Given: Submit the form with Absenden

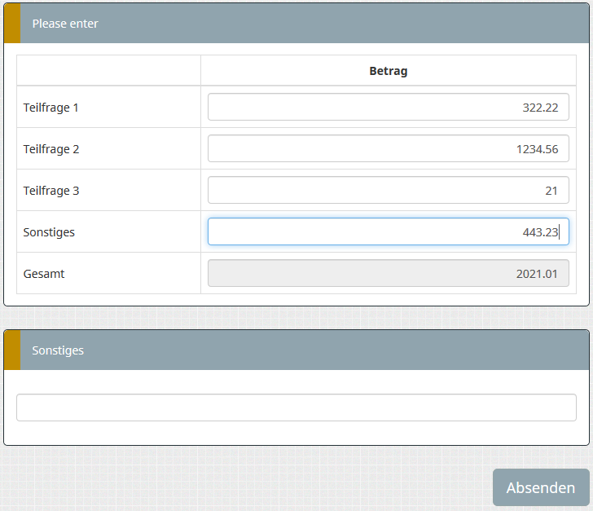Looking at the screenshot, I should pos(540,487).
